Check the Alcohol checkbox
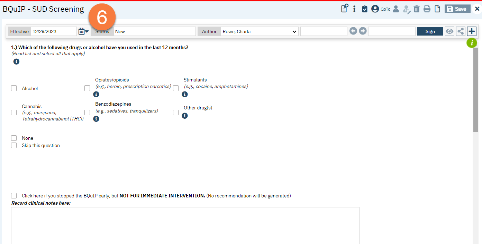 pos(14,88)
